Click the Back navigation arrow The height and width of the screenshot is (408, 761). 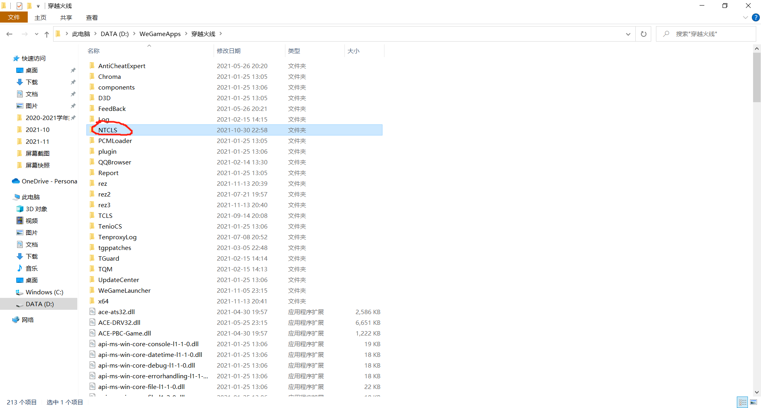(x=10, y=34)
